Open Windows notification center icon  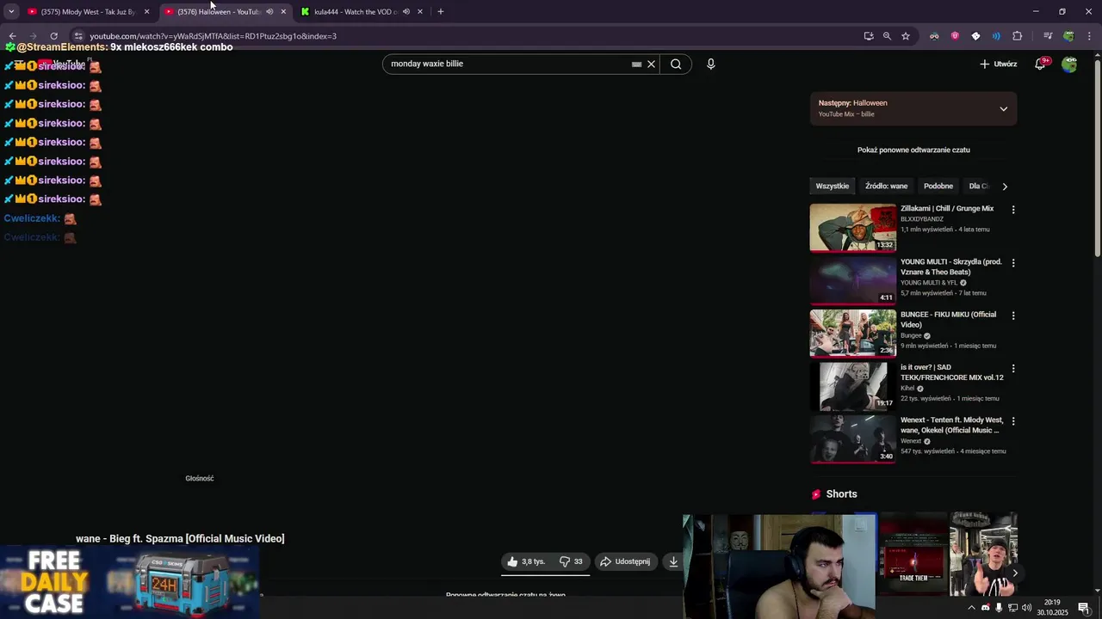point(1084,608)
